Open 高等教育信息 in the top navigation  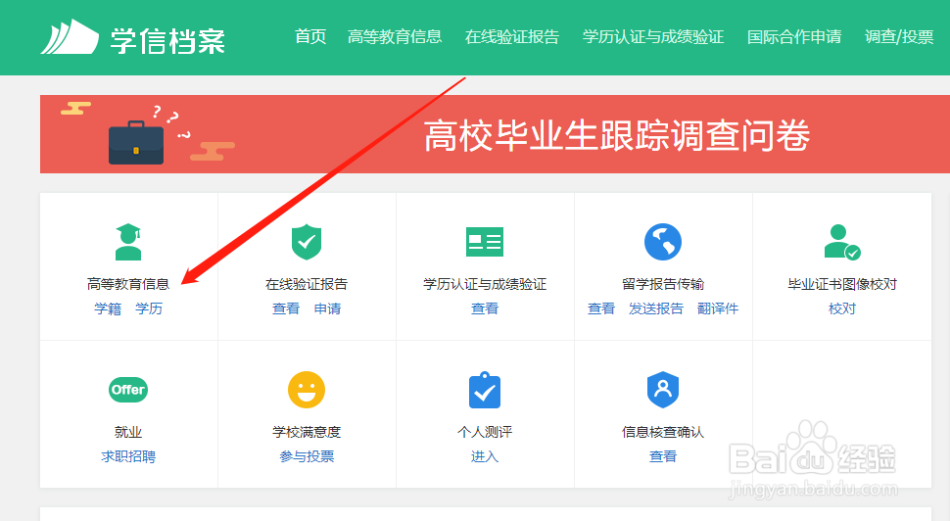click(395, 37)
